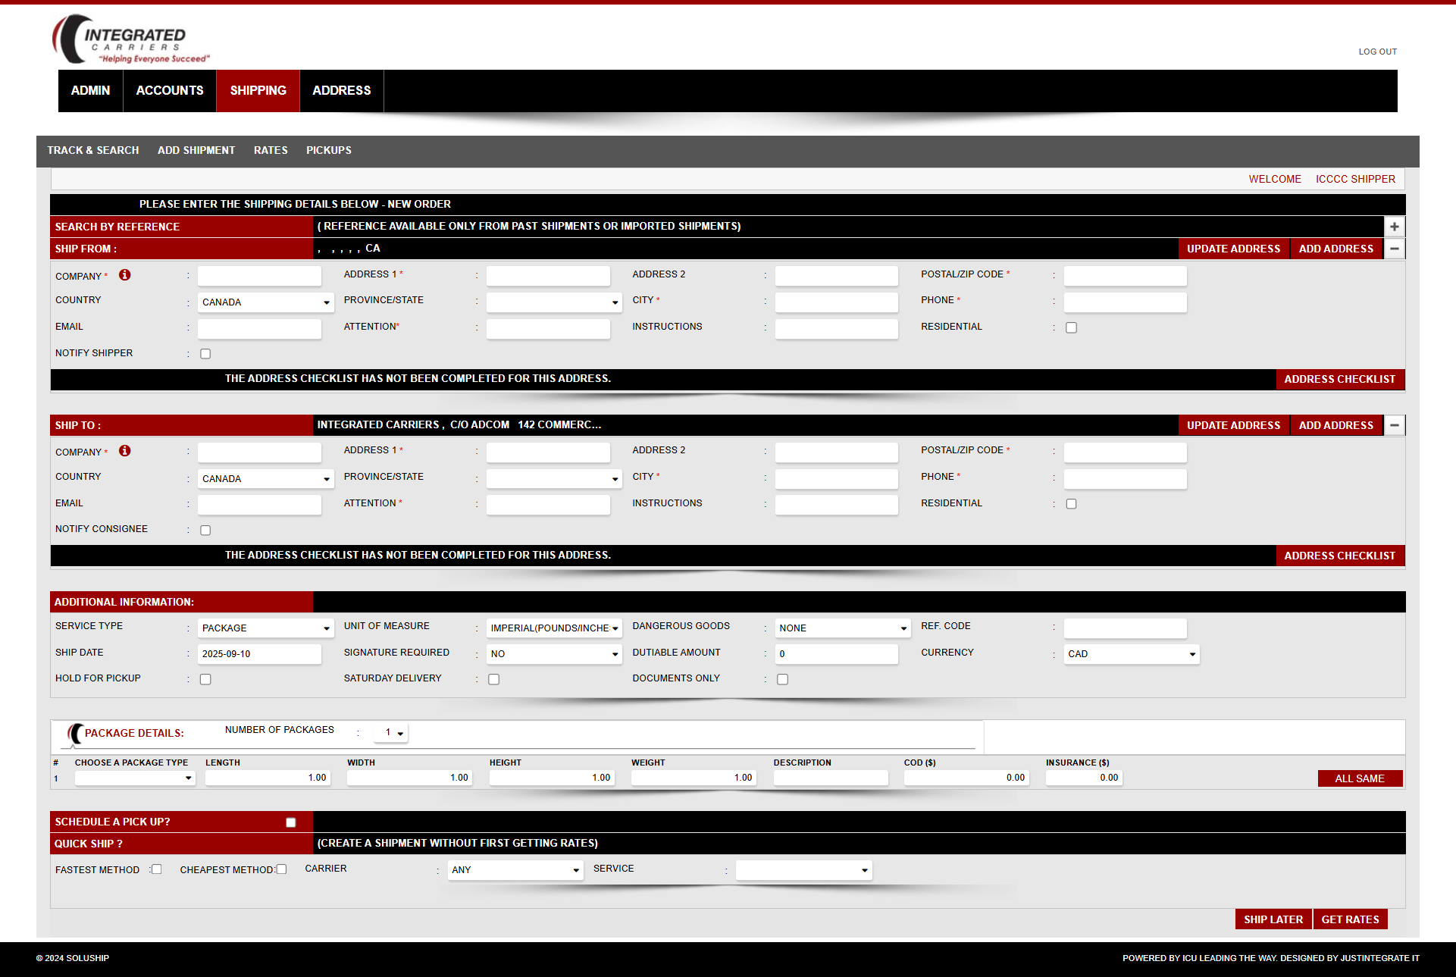Check the Schedule A Pick Up box
1456x977 pixels.
click(291, 822)
